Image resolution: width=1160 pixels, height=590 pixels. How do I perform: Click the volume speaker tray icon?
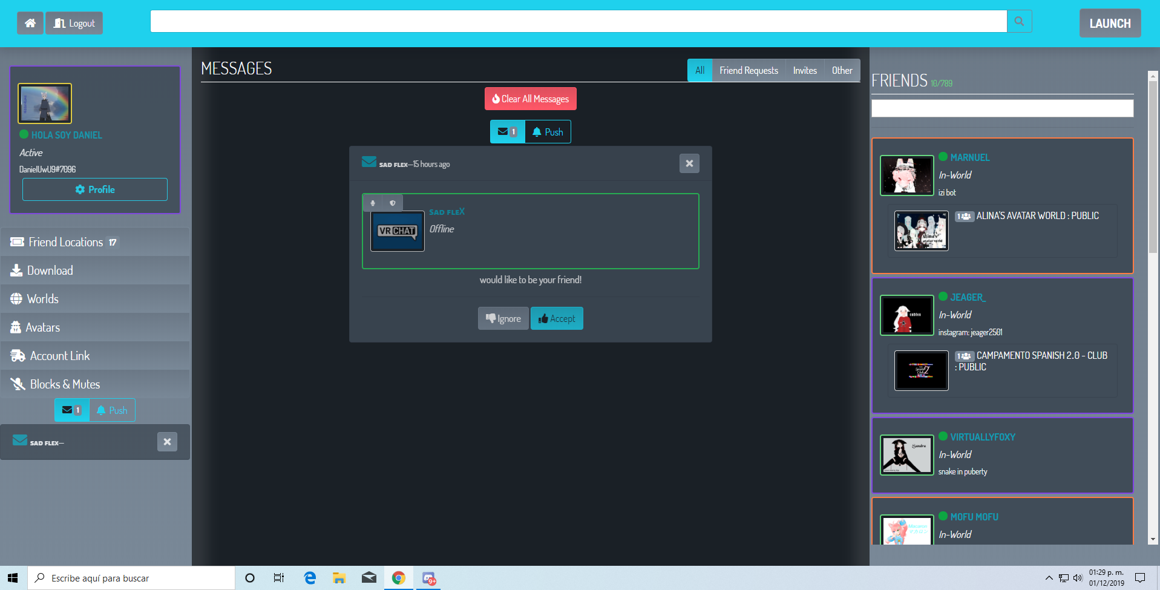(x=1077, y=578)
